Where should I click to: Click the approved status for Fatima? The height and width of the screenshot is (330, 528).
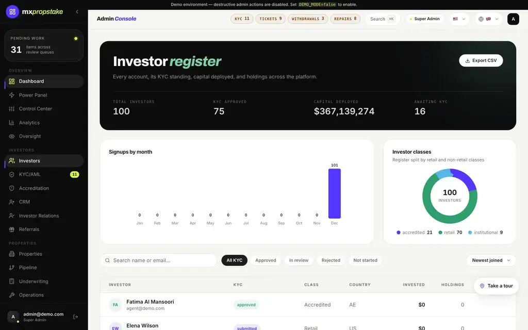tap(246, 305)
